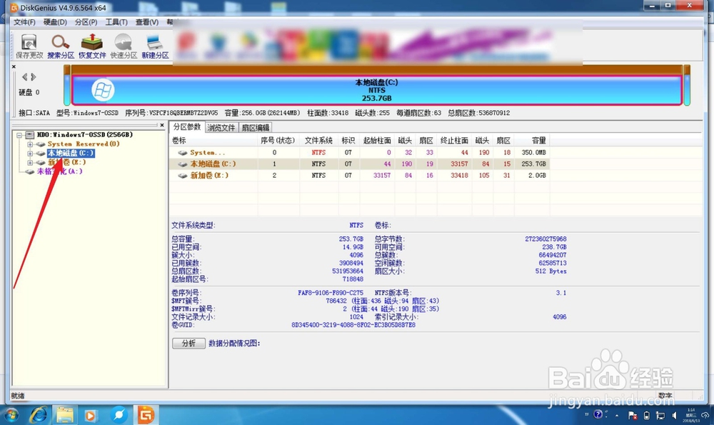
Task: Click the 就绪 status bar text
Action: click(x=18, y=396)
